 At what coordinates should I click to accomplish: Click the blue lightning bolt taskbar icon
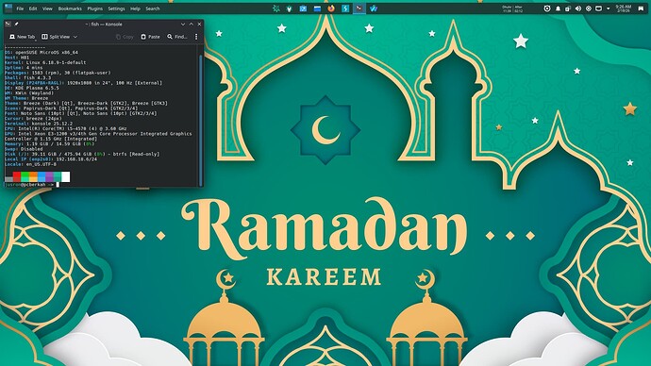[x=345, y=8]
